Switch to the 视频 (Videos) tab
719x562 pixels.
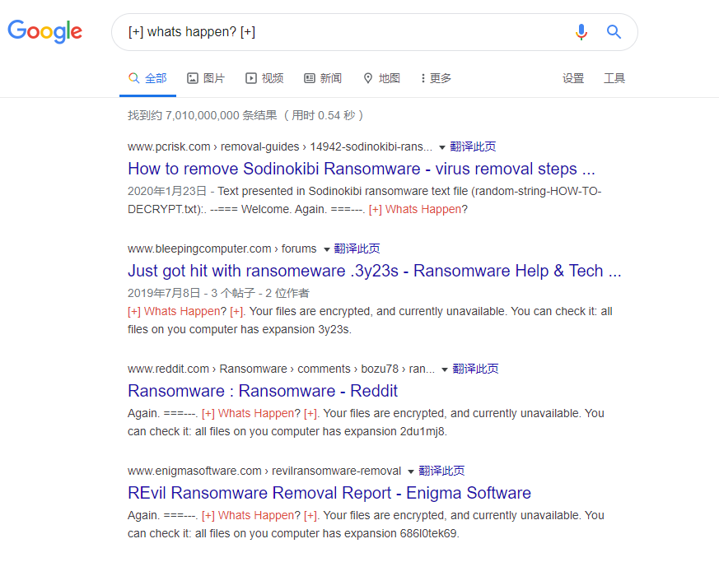(264, 78)
